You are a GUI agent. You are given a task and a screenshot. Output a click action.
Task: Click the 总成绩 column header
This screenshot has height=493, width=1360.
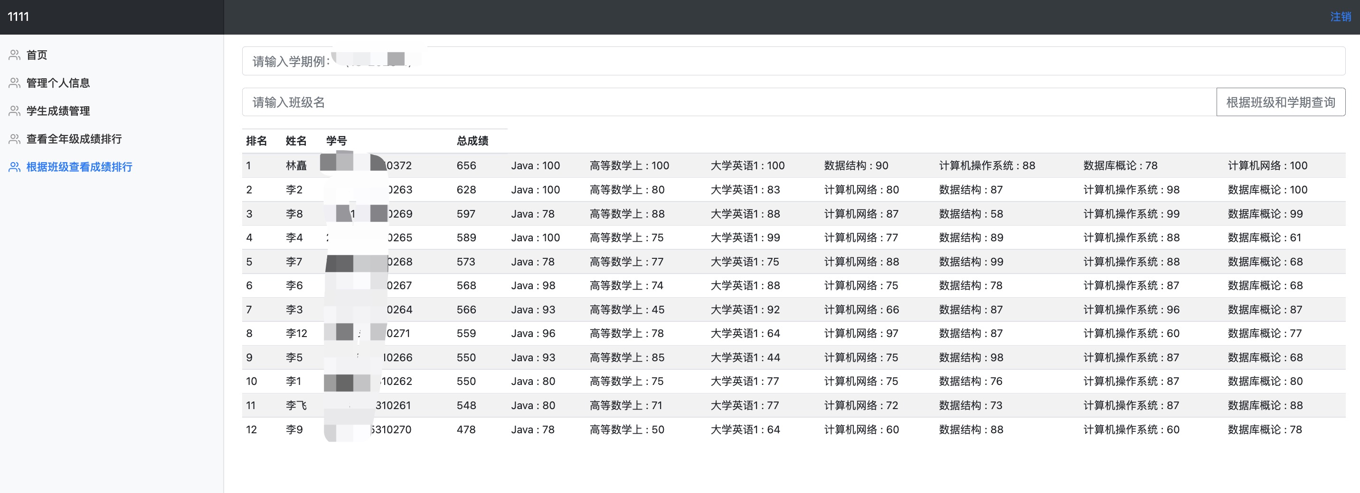[x=472, y=141]
